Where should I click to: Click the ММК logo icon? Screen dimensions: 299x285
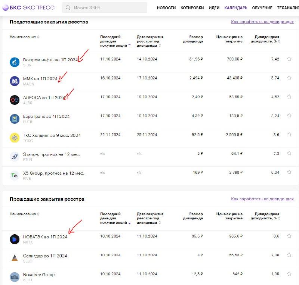point(15,81)
